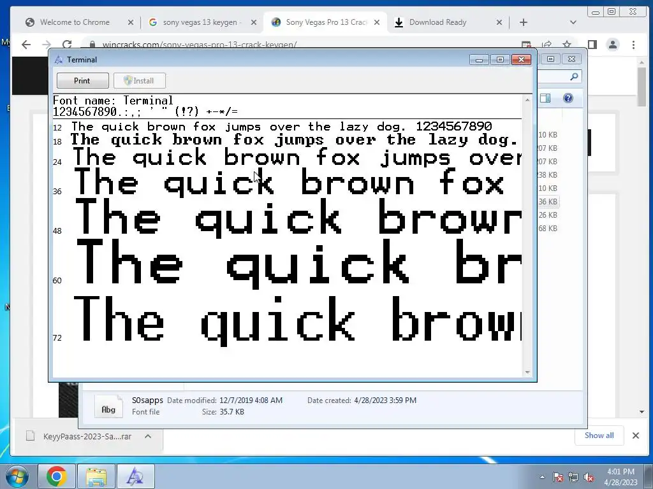The image size is (653, 489).
Task: Click the S0sapps file name in details pane
Action: pyautogui.click(x=147, y=400)
